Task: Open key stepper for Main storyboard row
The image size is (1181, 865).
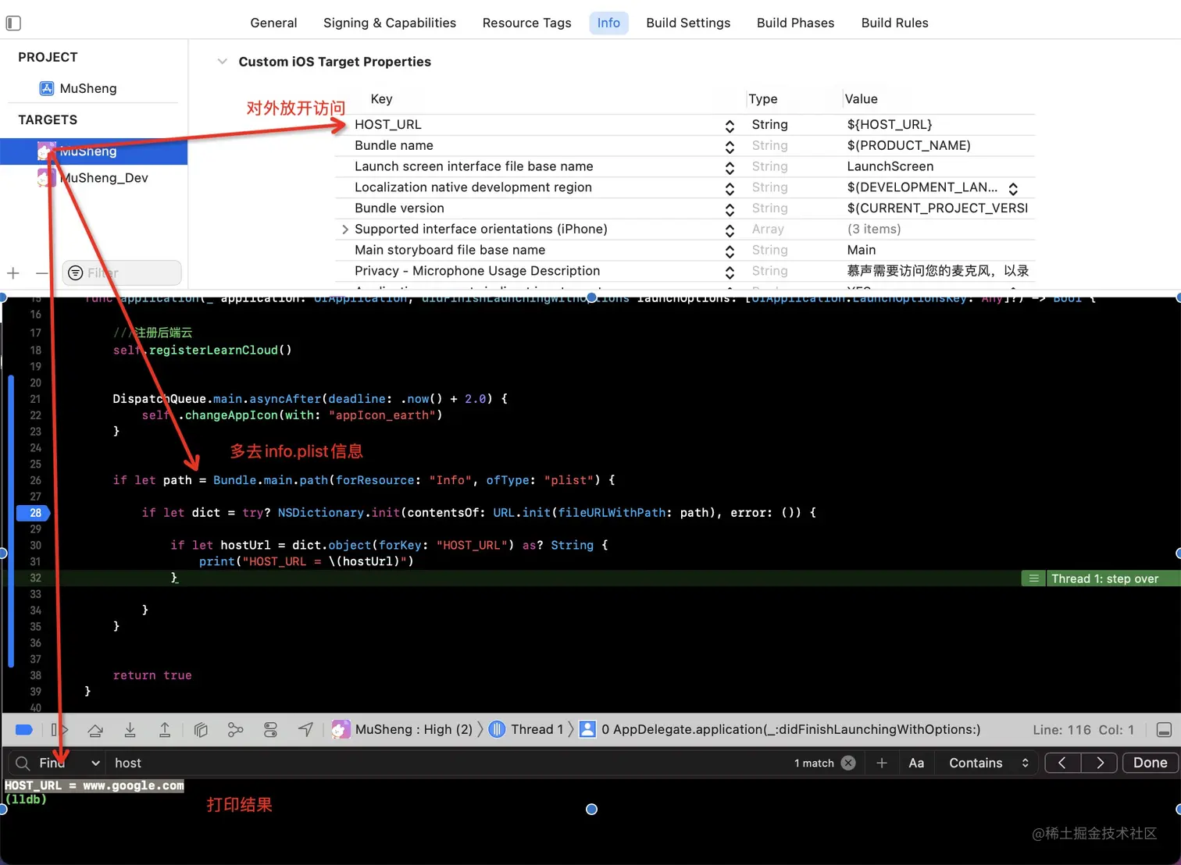Action: point(730,251)
